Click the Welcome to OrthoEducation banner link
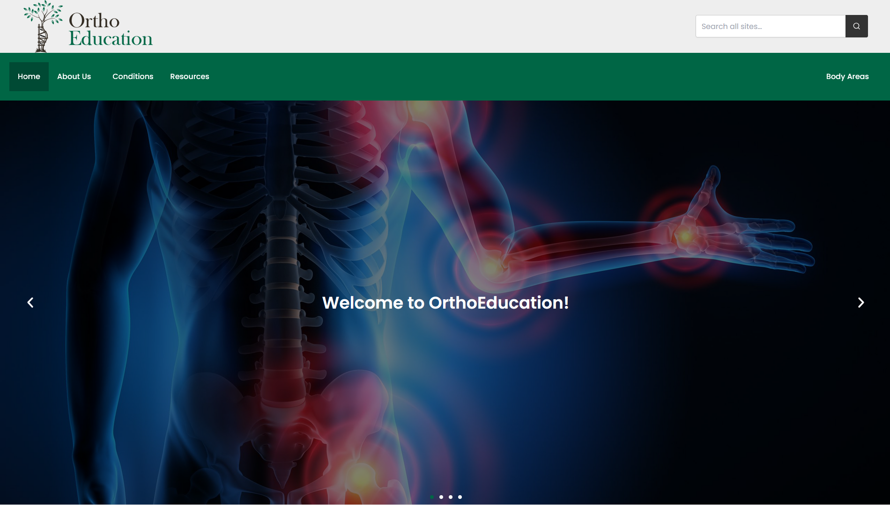This screenshot has width=890, height=505. [445, 303]
